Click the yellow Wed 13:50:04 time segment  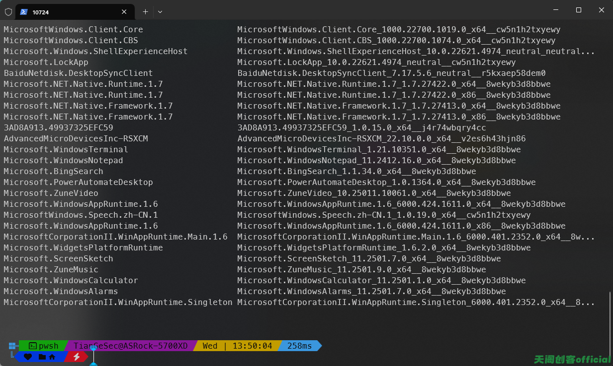(x=237, y=346)
